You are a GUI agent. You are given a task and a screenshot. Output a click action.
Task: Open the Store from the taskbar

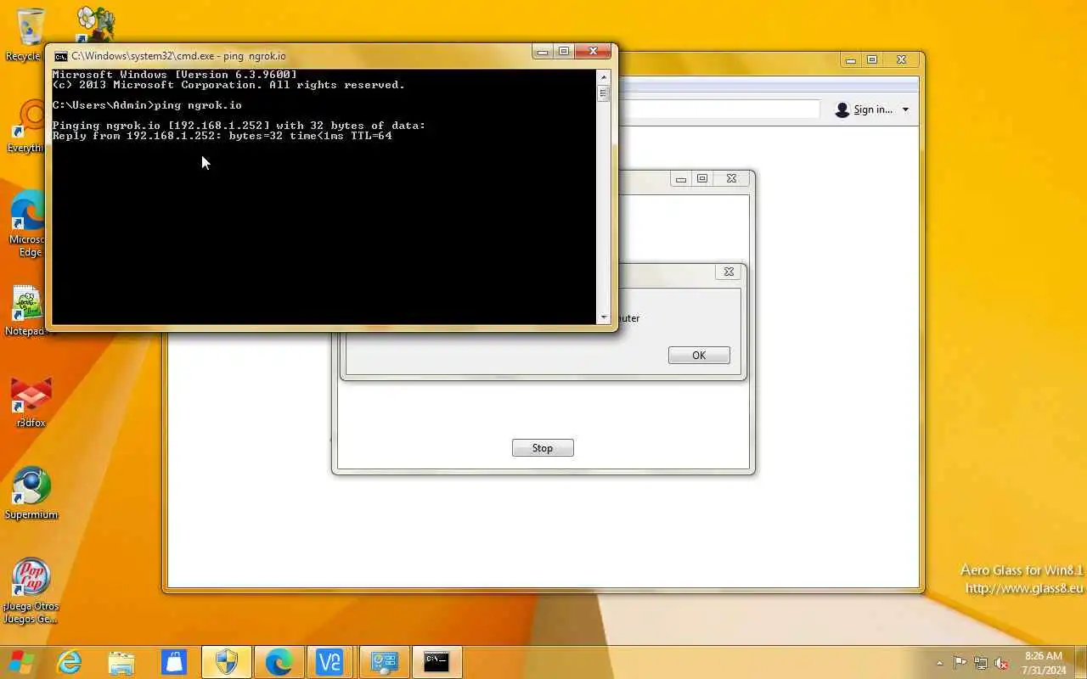(174, 662)
